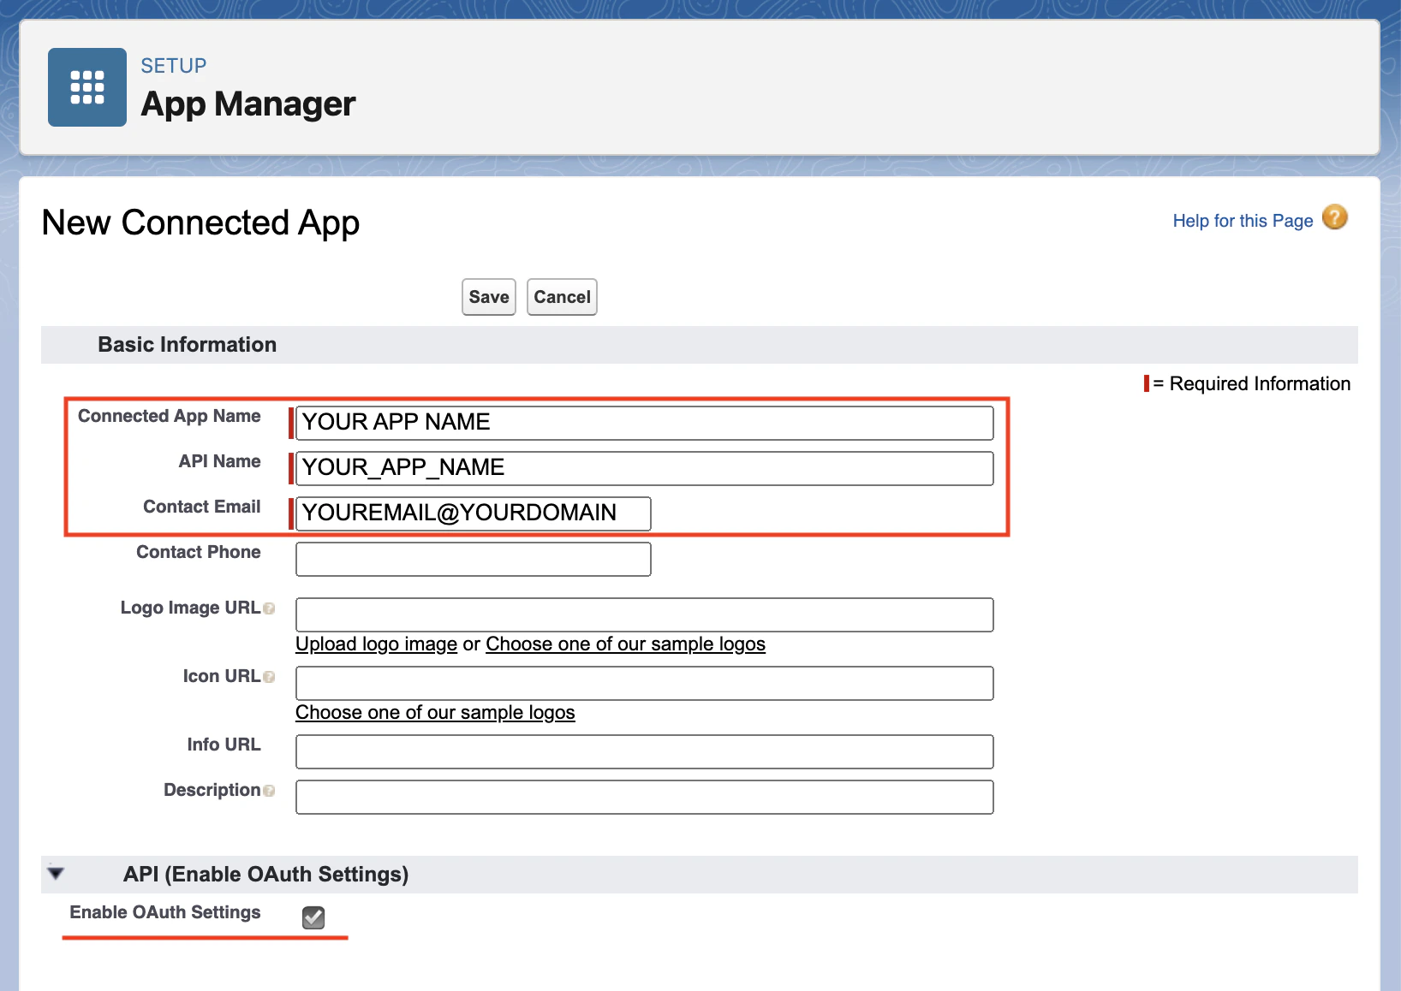Click the Setup app grid icon
The image size is (1401, 991).
coord(86,86)
